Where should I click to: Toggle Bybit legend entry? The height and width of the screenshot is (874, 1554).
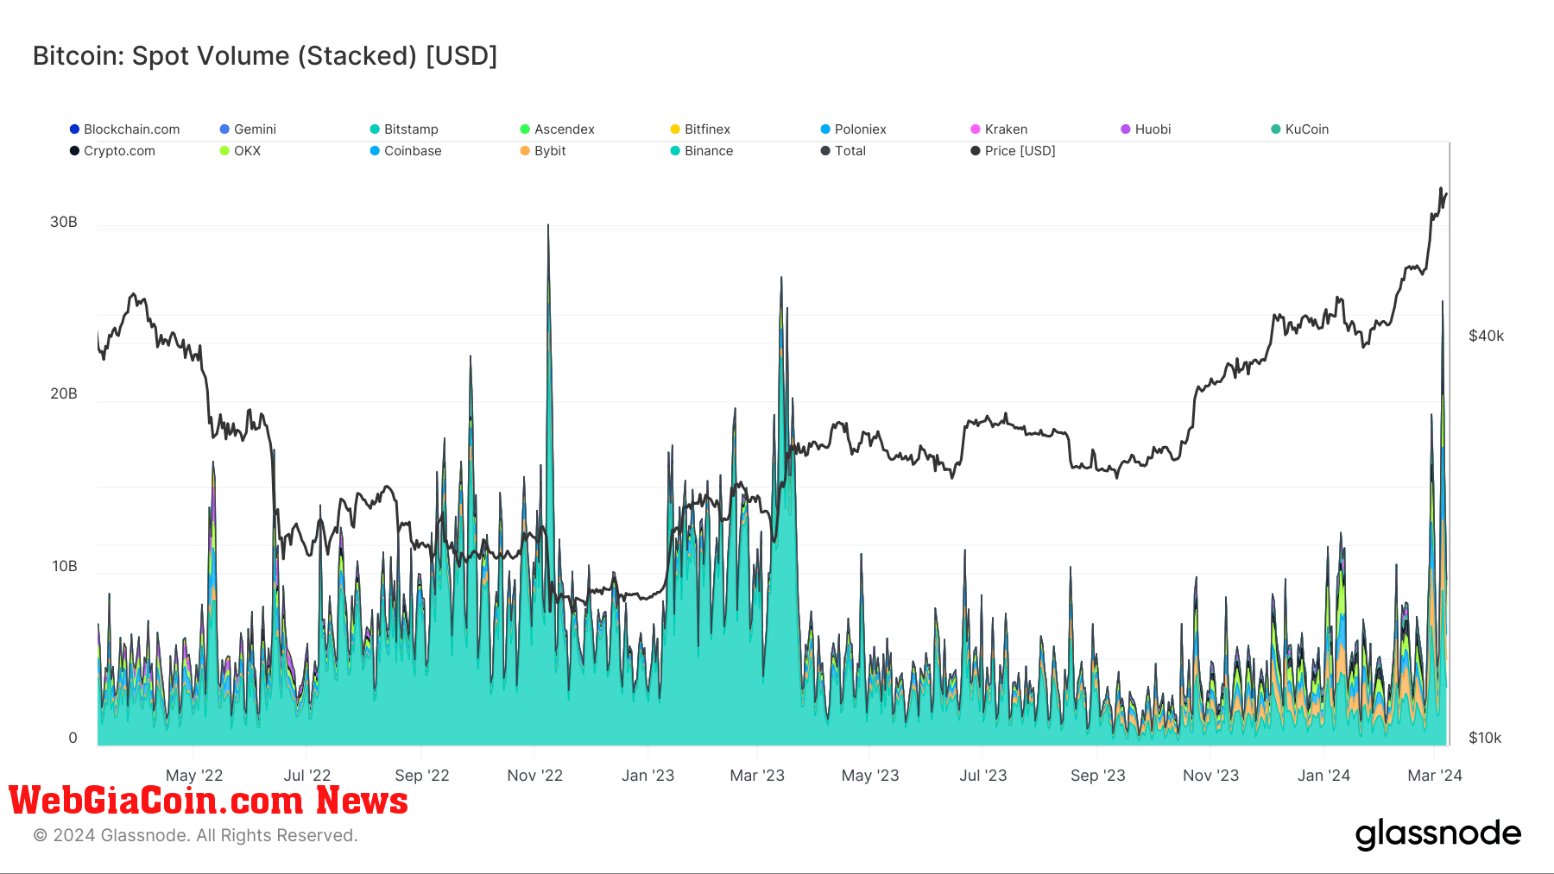(x=543, y=151)
